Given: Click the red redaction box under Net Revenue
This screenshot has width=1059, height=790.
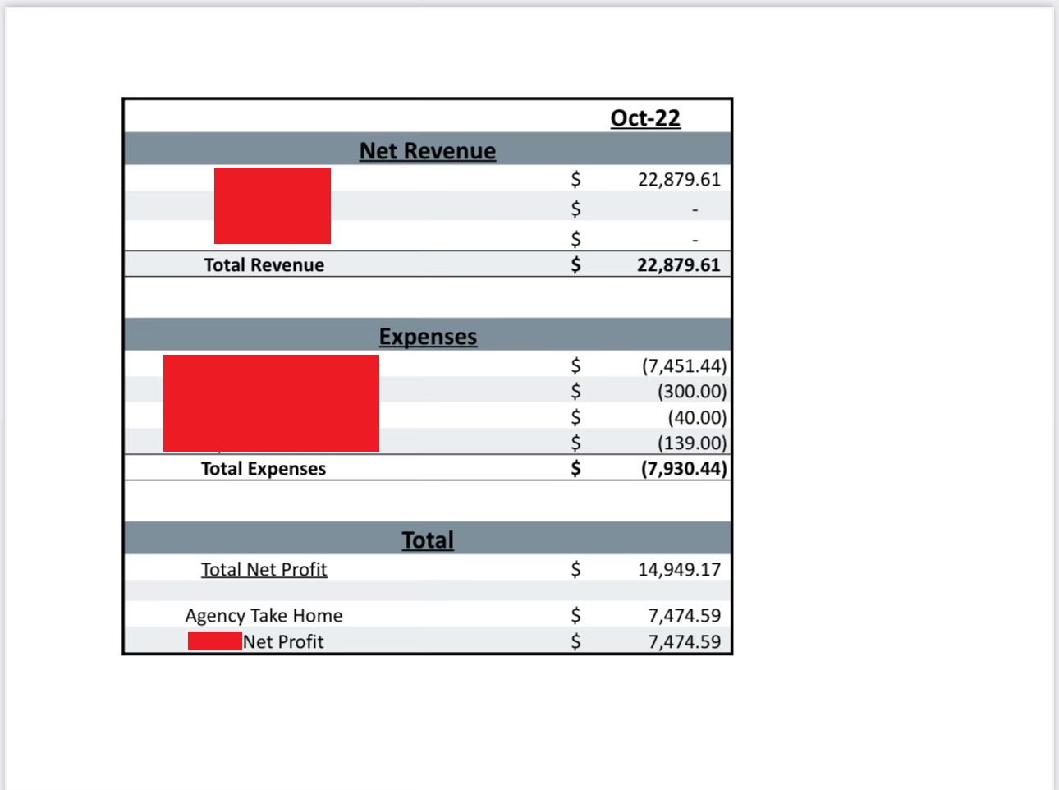Looking at the screenshot, I should [x=273, y=205].
